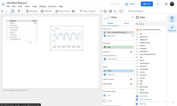Image resolution: width=177 pixels, height=106 pixels.
Task: Expand the Chart type dropdown chevron
Action: [132, 17]
